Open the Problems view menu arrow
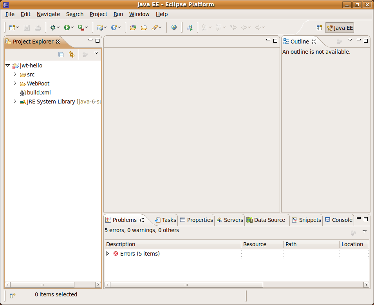 [365, 231]
